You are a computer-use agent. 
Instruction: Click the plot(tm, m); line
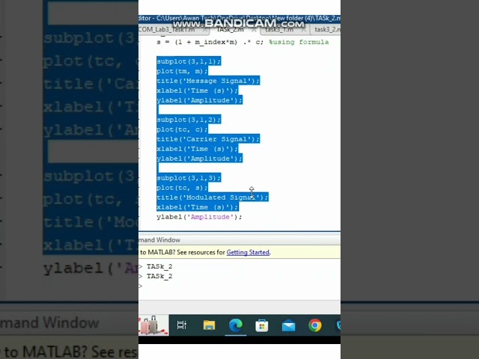182,71
